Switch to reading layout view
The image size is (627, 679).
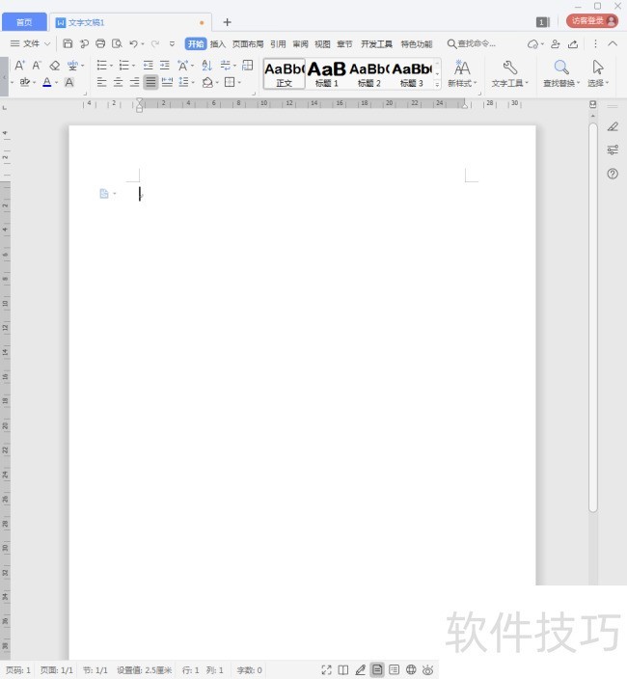click(343, 670)
